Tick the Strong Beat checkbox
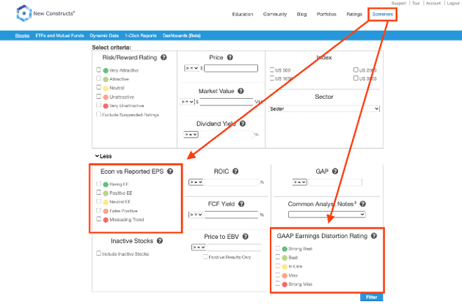 (276, 249)
